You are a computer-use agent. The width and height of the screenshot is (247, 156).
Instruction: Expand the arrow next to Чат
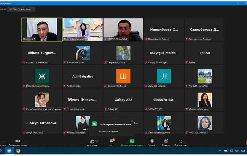(x=117, y=141)
